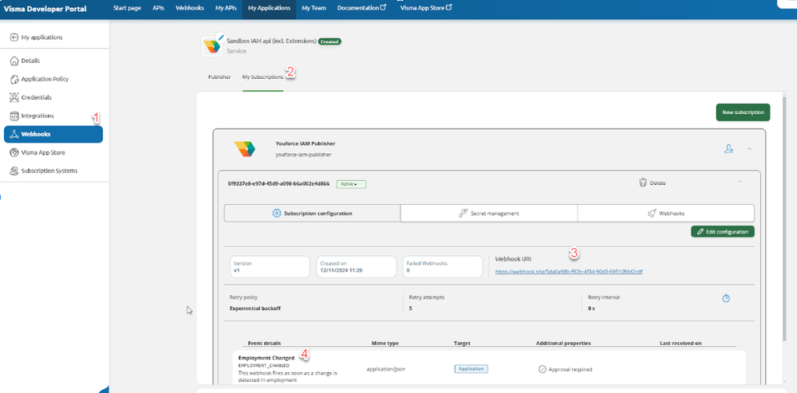The height and width of the screenshot is (393, 797).
Task: Click the New subscription button
Action: 743,112
